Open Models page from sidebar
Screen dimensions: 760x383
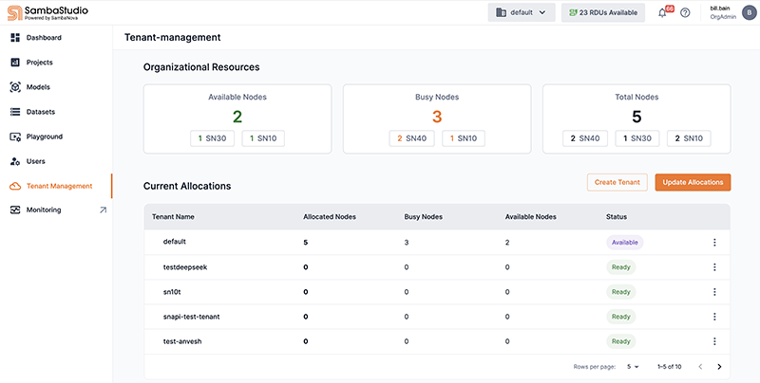point(38,87)
